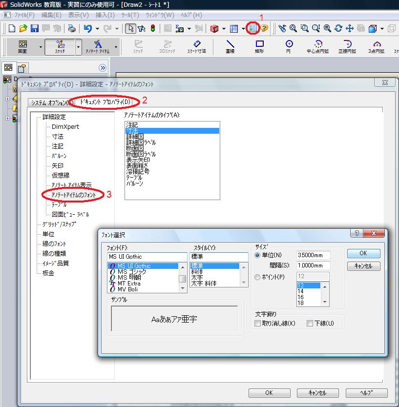Viewport: 399px width, 407px height.
Task: Open the 編集(E) menu
Action: click(51, 15)
